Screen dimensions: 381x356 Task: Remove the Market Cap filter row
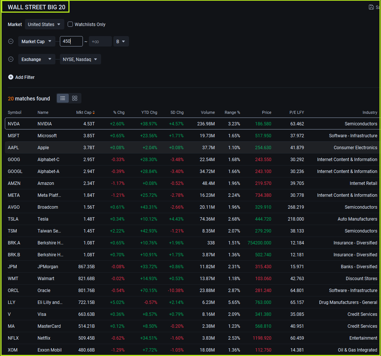tap(11, 41)
